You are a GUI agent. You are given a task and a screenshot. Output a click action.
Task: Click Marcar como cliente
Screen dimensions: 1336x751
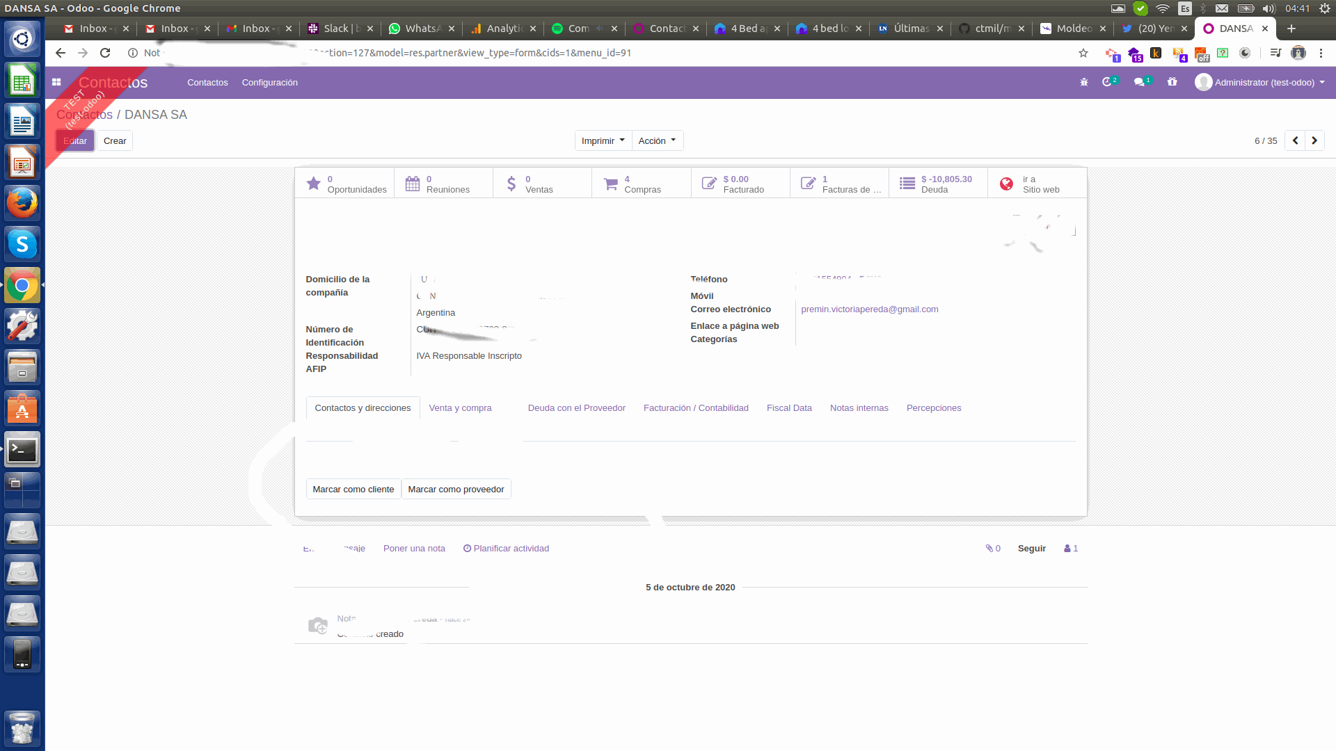point(353,490)
